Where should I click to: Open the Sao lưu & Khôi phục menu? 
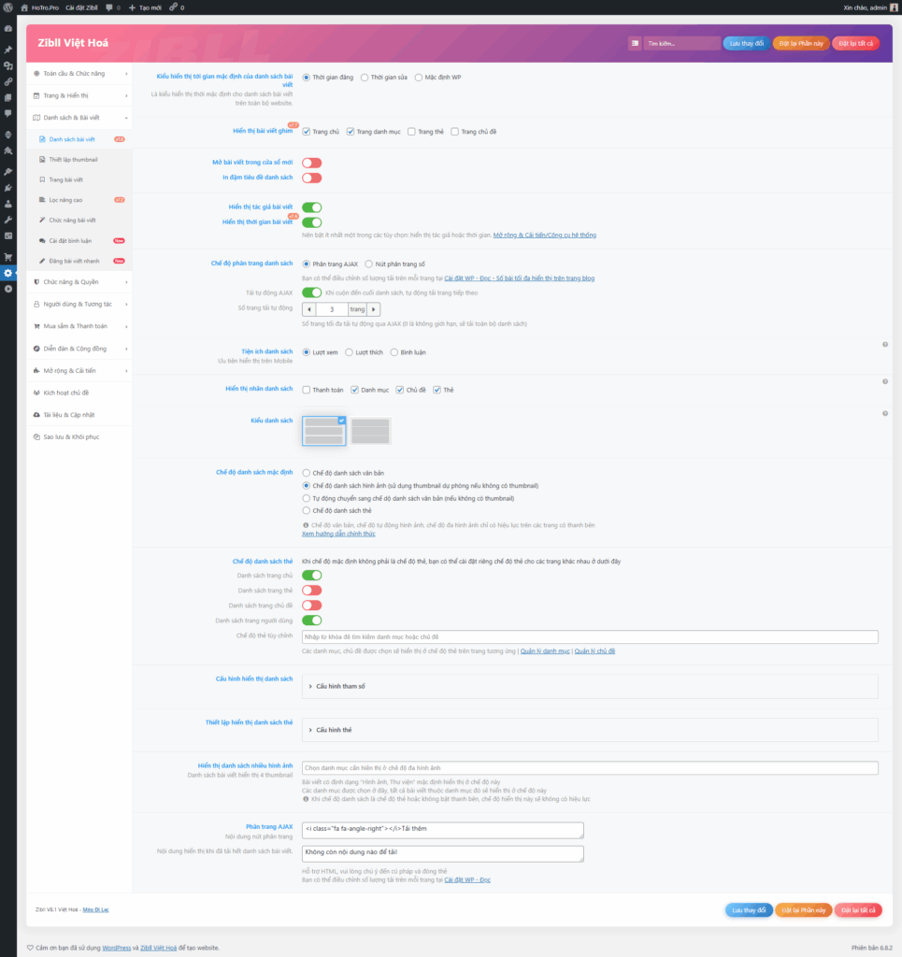pyautogui.click(x=79, y=437)
